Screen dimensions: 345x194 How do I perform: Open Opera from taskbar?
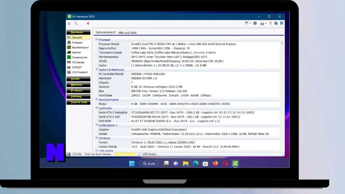tap(225, 163)
